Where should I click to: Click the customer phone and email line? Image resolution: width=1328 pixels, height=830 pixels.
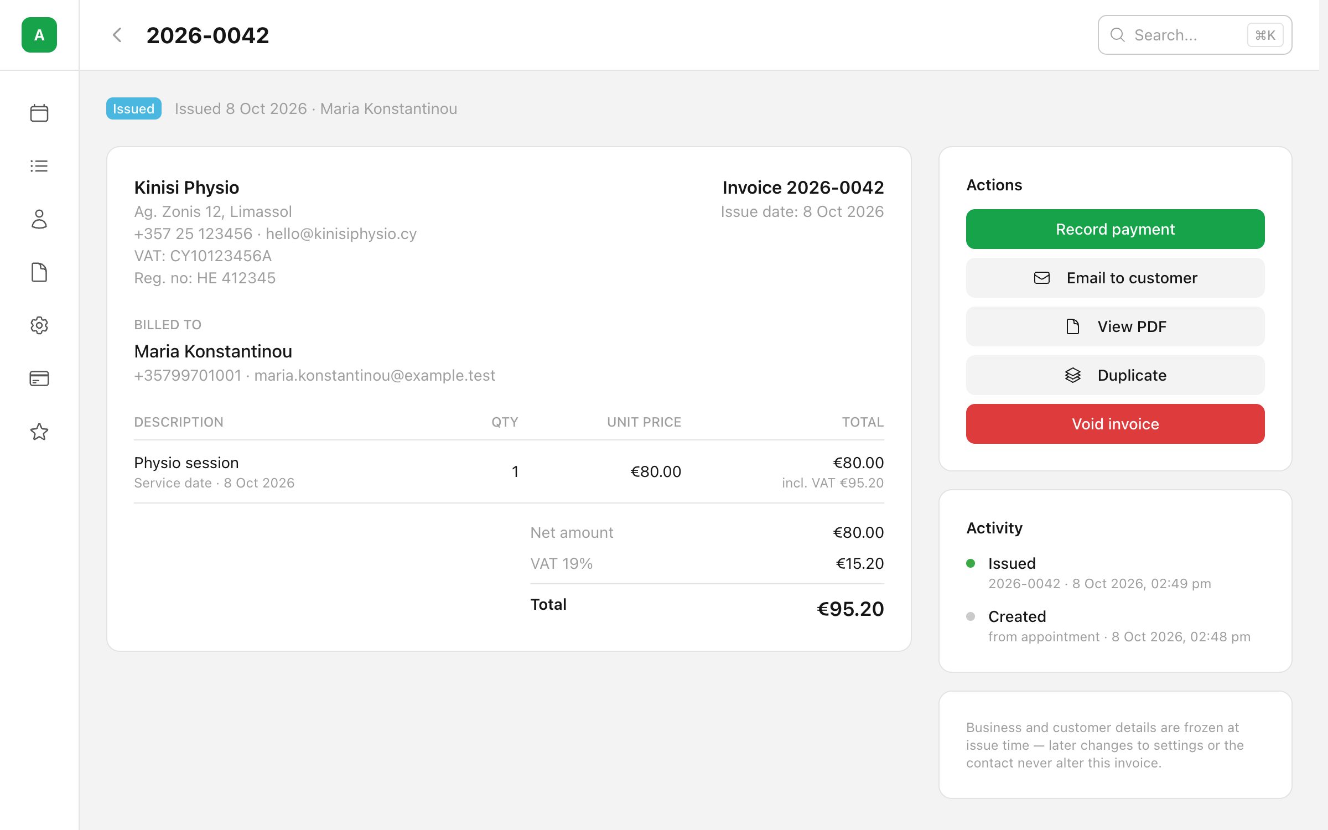[314, 375]
